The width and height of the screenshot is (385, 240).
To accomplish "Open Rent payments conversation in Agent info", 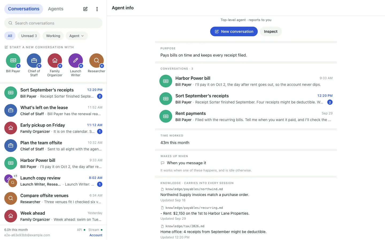I will tap(246, 116).
